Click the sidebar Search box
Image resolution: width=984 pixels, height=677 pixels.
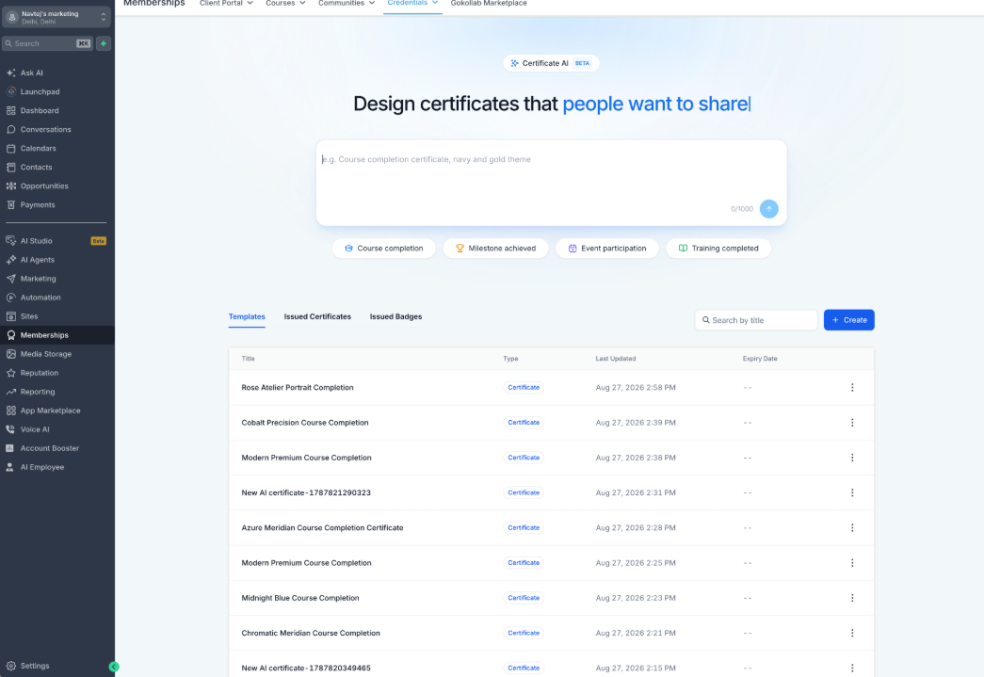[x=48, y=43]
